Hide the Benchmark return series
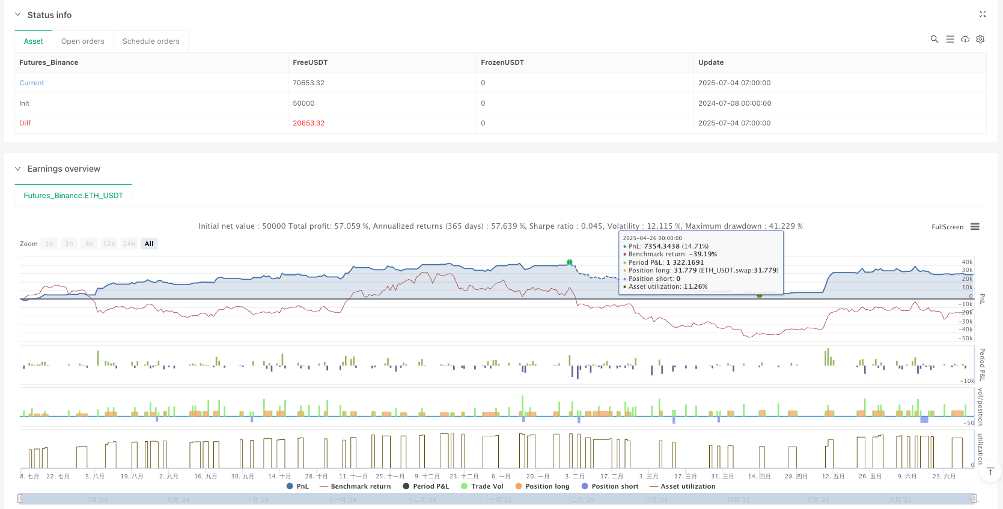Screen dimensions: 1003x509 coord(360,486)
